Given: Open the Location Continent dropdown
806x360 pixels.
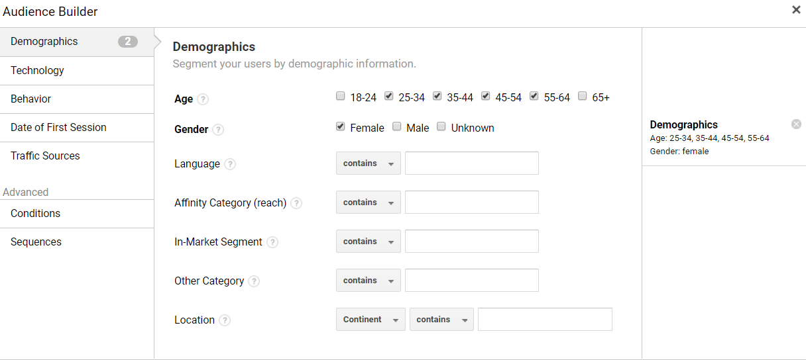Looking at the screenshot, I should point(371,320).
